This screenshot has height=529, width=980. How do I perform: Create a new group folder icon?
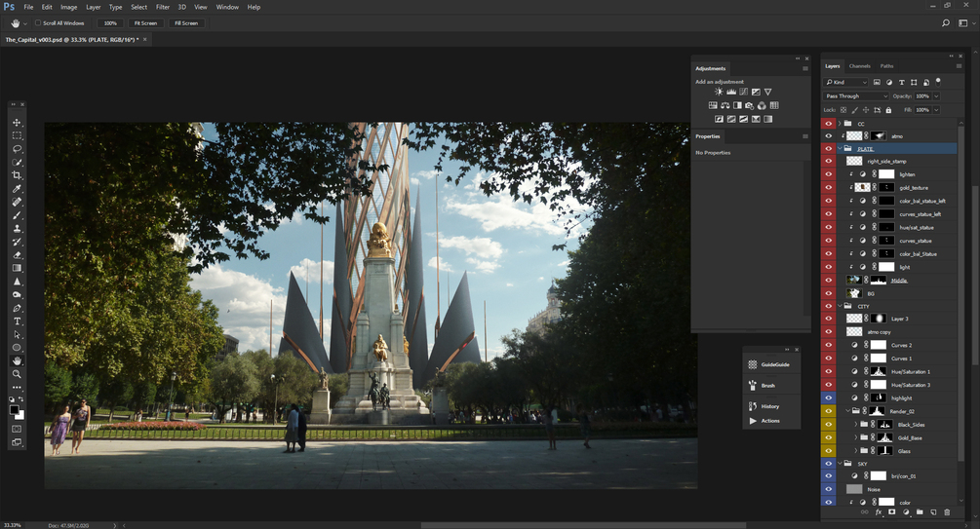click(920, 512)
